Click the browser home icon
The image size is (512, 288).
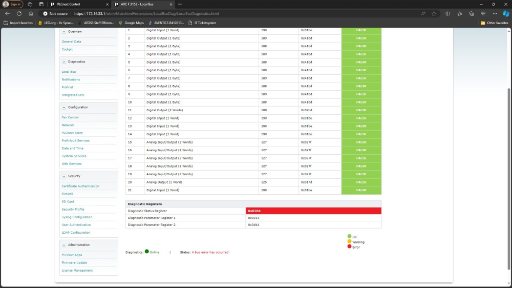31,14
